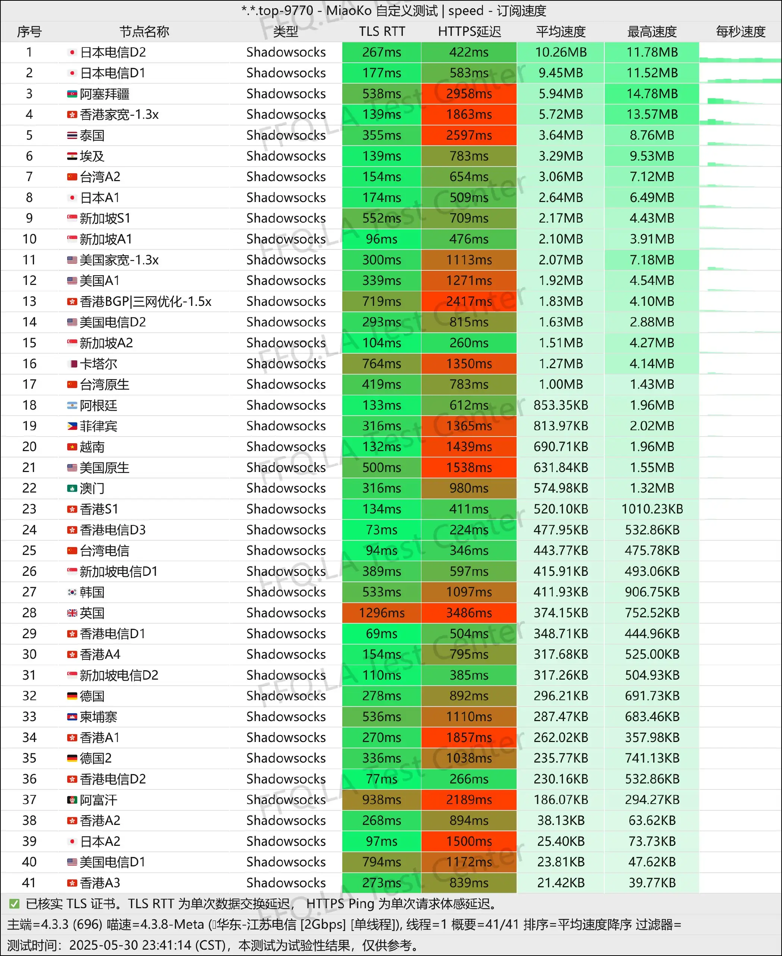Click the Singapore flag beside 新加坡S1
The image size is (782, 956).
(x=72, y=218)
